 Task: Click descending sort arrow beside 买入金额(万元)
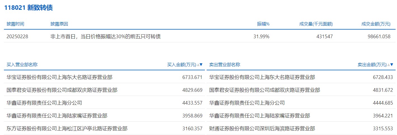(201, 65)
